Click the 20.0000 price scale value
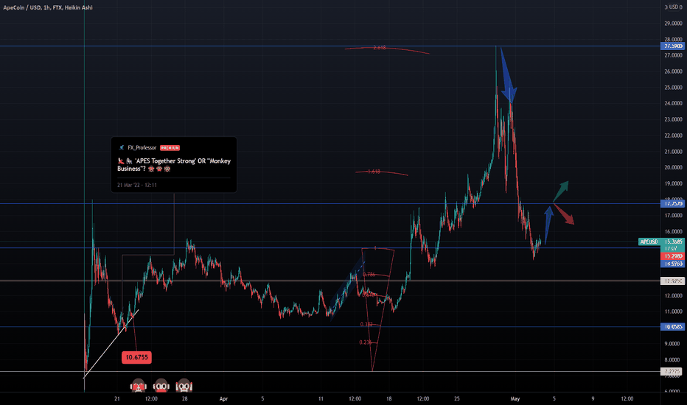687x405 pixels. [674, 167]
